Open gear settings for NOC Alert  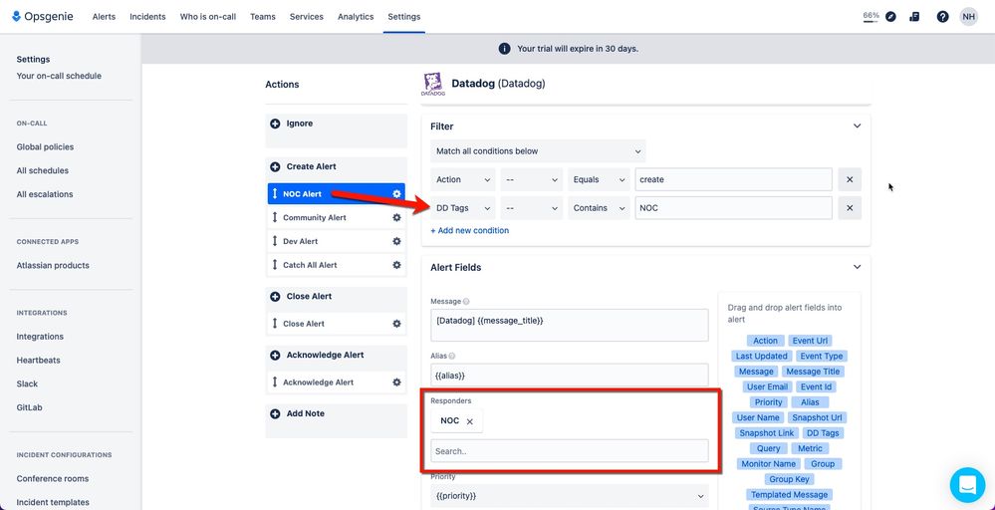(x=396, y=194)
